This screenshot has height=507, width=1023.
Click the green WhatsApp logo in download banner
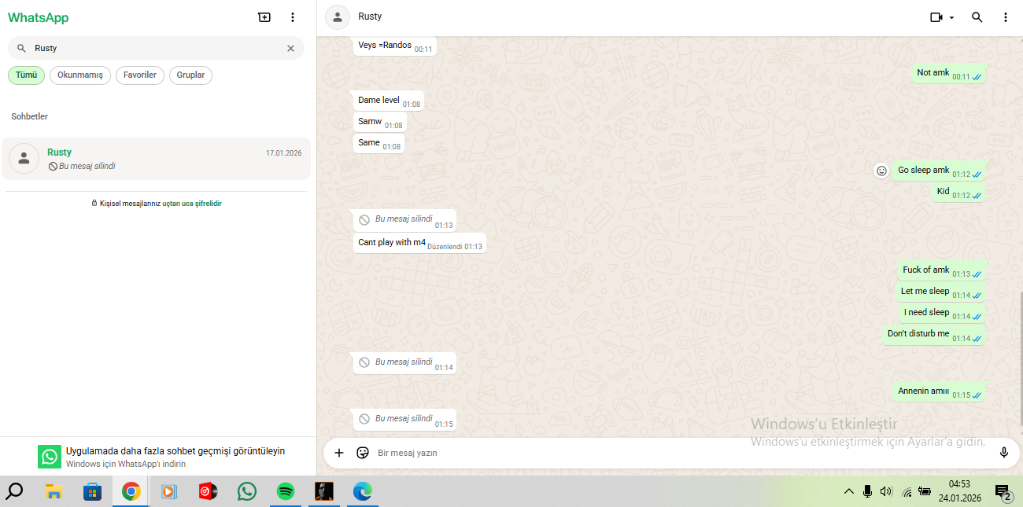point(50,457)
